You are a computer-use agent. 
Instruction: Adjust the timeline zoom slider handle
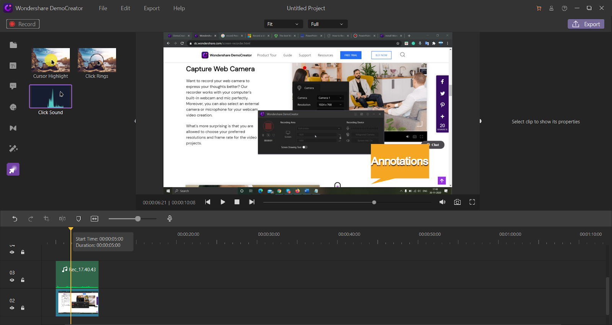pyautogui.click(x=138, y=219)
